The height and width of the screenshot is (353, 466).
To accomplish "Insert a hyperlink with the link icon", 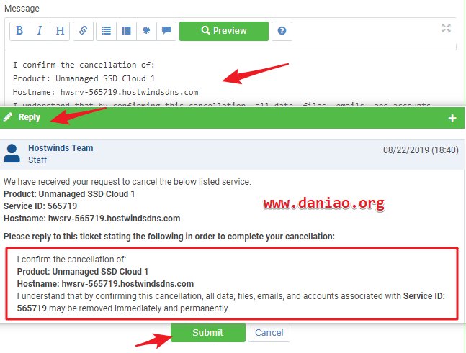I will (84, 31).
